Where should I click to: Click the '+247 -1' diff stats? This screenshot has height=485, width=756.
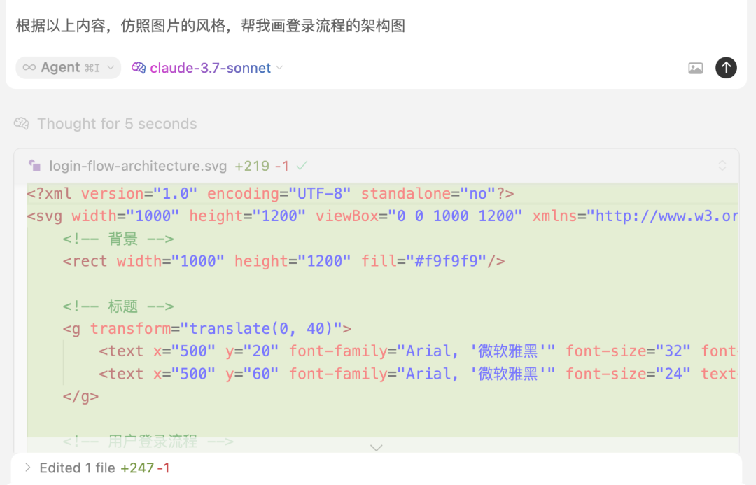tap(145, 468)
